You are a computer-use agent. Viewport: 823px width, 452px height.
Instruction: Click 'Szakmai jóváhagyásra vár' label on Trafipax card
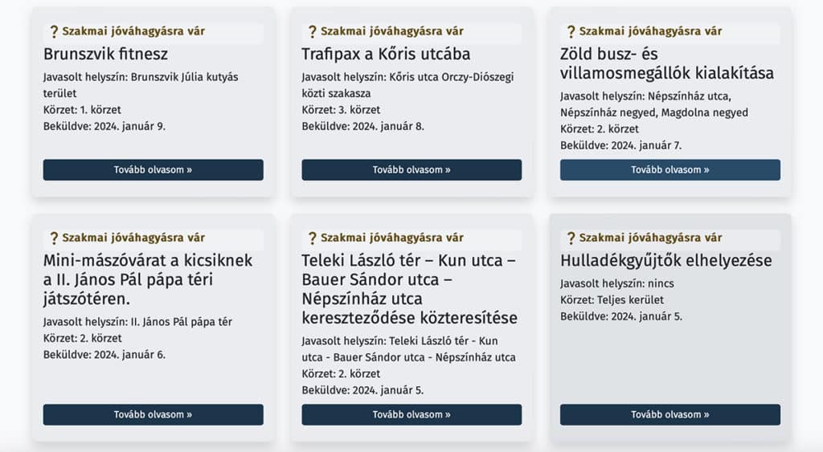point(392,31)
